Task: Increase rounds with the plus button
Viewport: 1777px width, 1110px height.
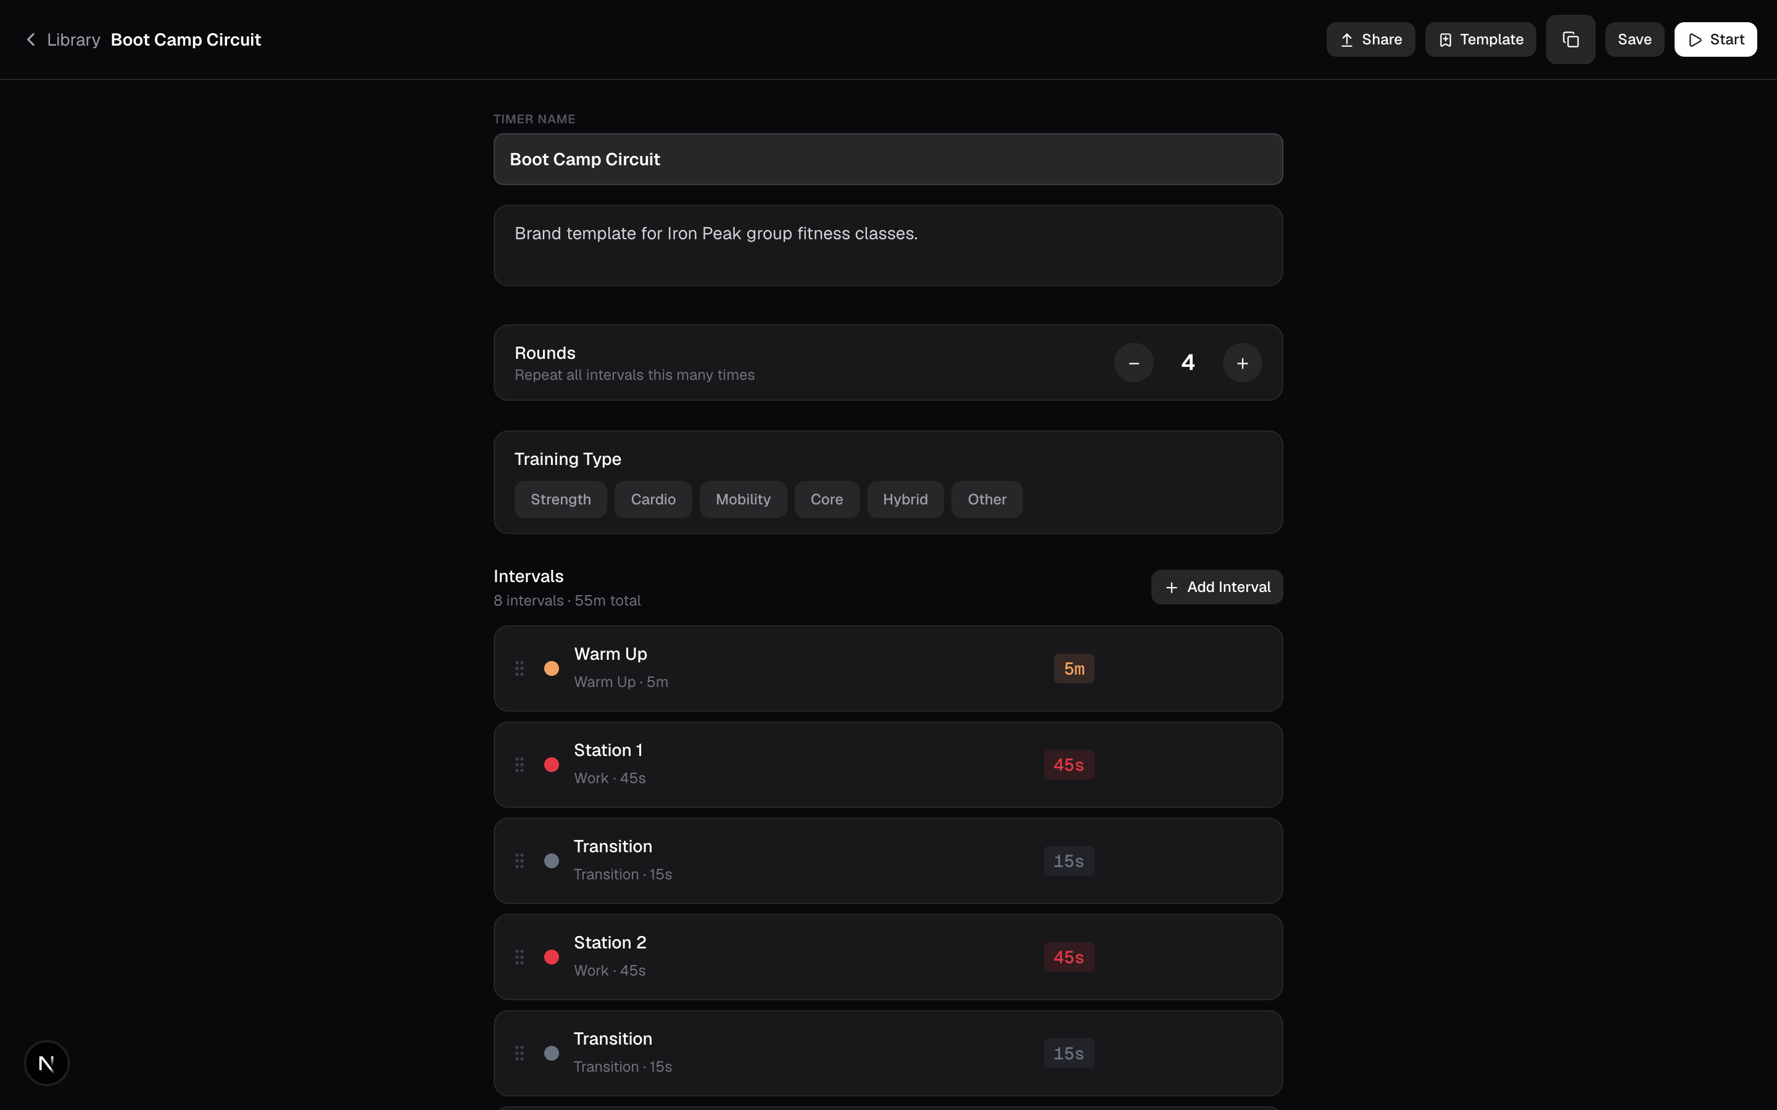Action: click(x=1243, y=363)
